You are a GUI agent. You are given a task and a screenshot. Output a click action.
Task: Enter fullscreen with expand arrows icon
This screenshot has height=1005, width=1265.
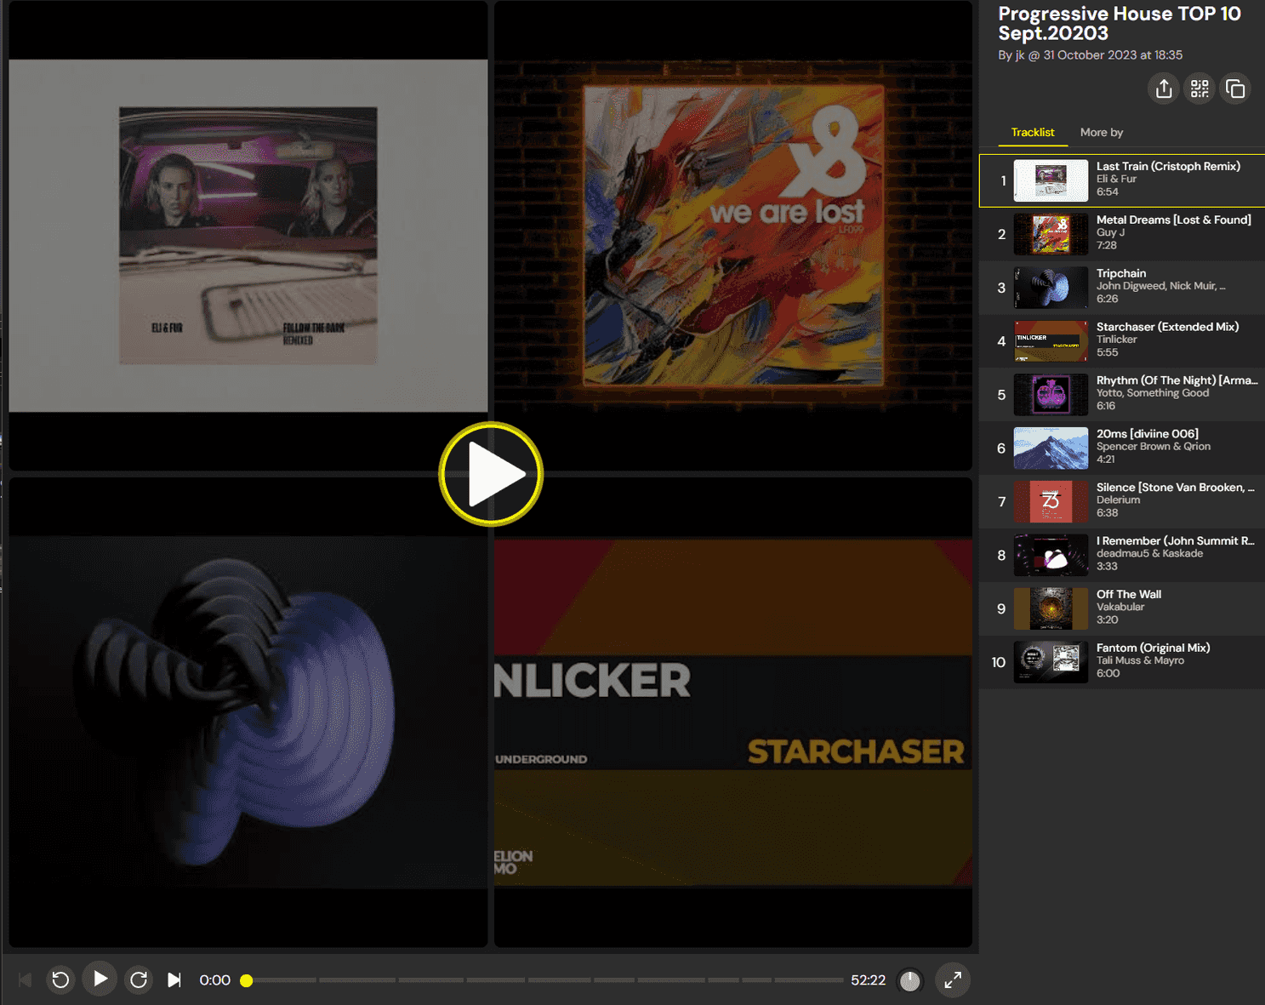pos(953,980)
